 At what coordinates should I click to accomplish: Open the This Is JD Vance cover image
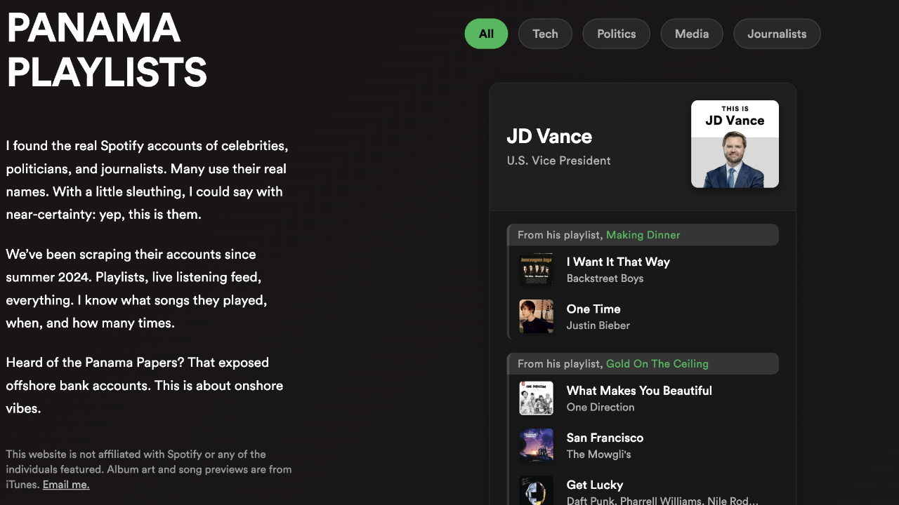pyautogui.click(x=735, y=144)
